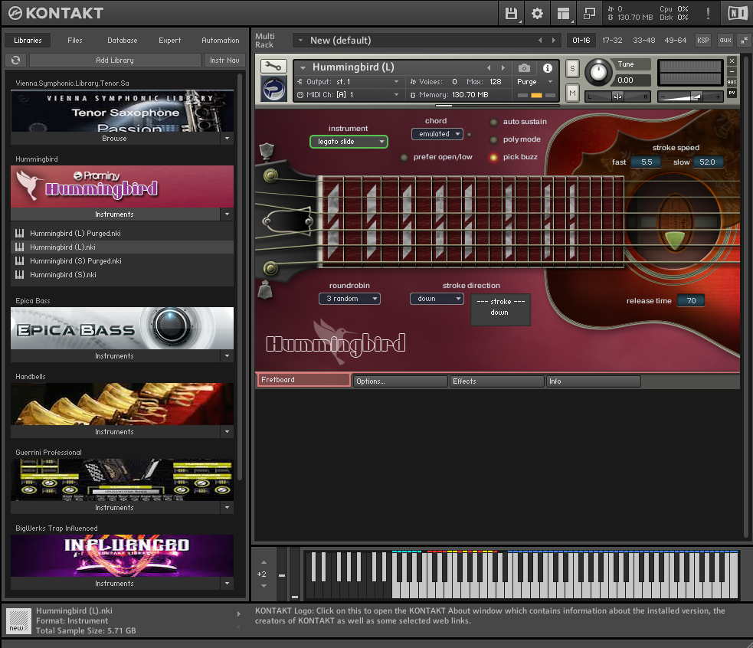The height and width of the screenshot is (648, 753).
Task: Expand Hummingbird library Instruments dropdown arrow
Action: (228, 214)
